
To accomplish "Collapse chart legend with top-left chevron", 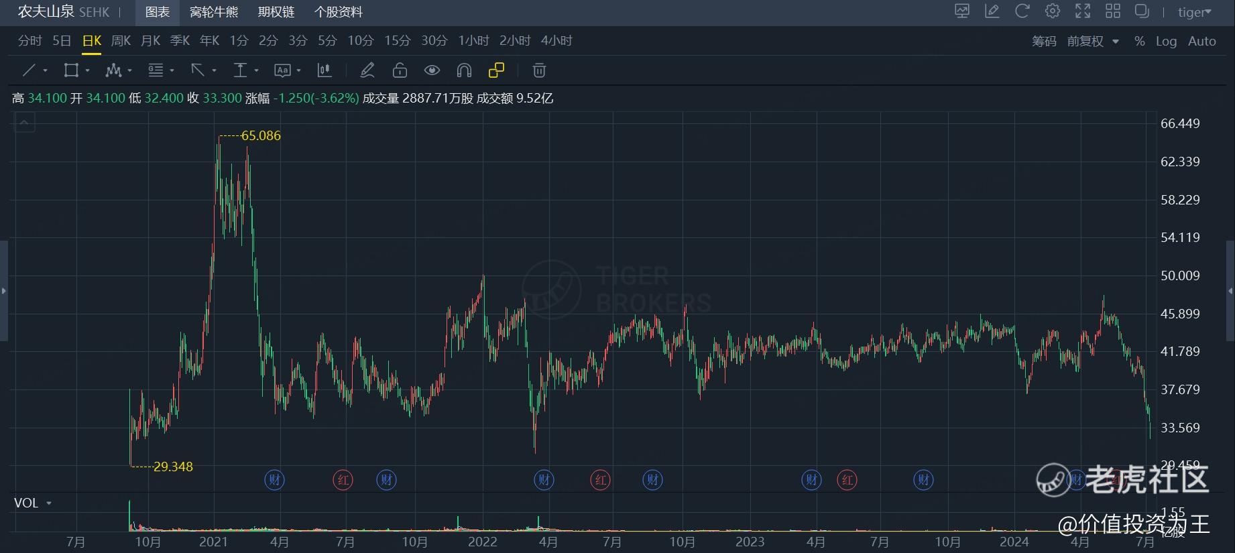I will 24,122.
